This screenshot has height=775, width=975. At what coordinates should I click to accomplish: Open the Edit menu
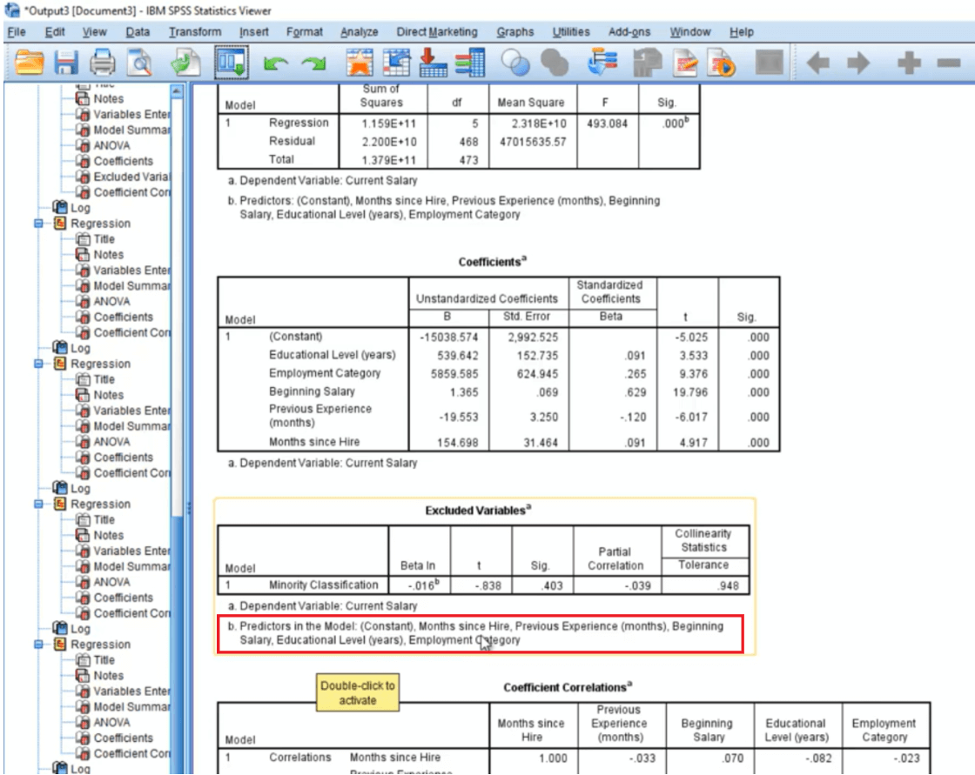point(55,31)
